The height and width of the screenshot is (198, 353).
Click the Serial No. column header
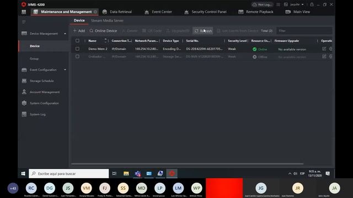pos(192,41)
